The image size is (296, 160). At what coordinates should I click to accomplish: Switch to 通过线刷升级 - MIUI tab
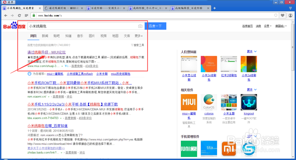pos(64,8)
